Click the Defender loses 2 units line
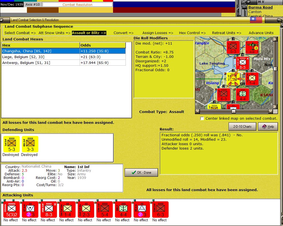The image size is (283, 226). pos(182,148)
